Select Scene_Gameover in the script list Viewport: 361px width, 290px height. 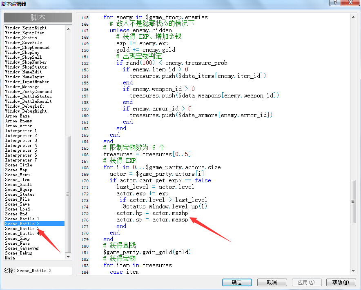[x=22, y=248]
